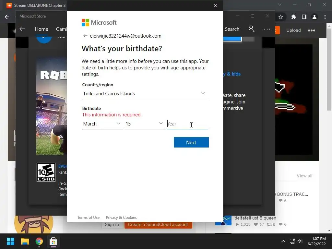
Task: Open Chrome extensions puzzle icon
Action: tap(293, 17)
